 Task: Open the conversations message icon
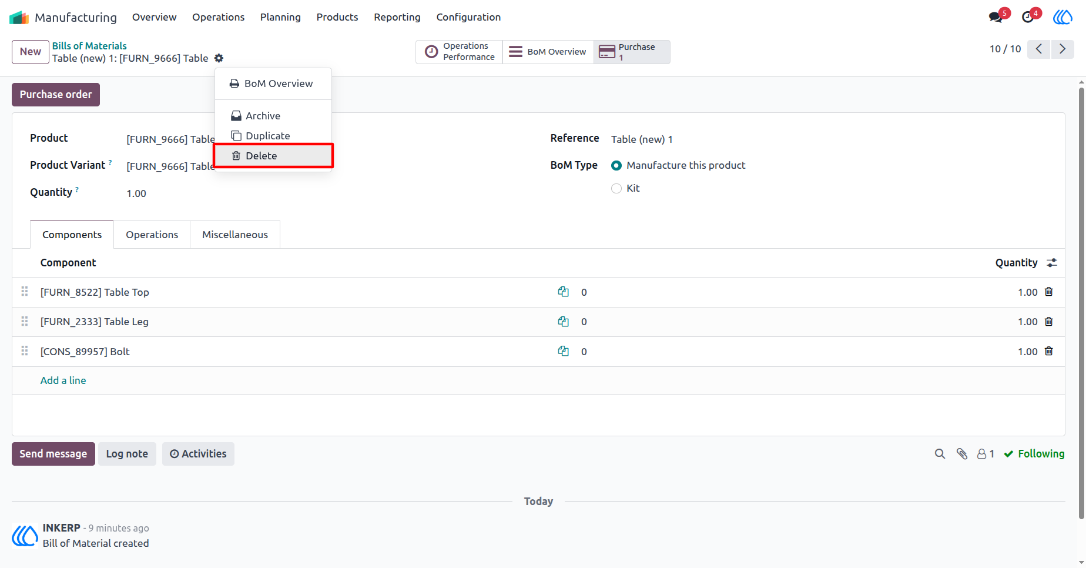tap(995, 17)
